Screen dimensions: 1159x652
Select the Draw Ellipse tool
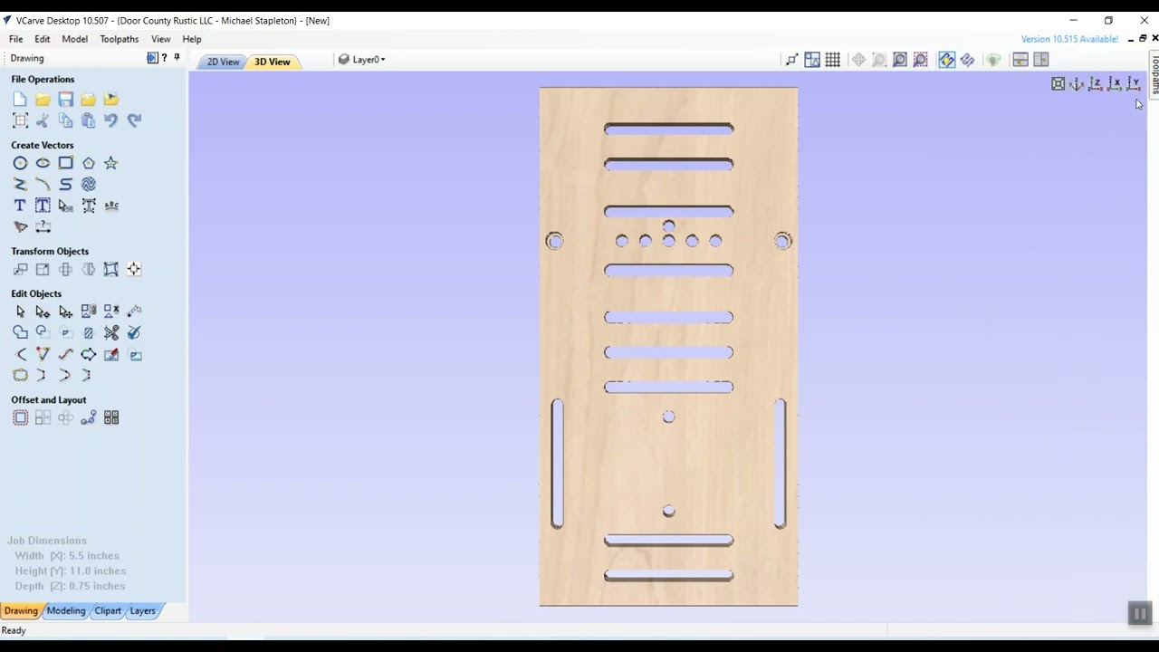tap(43, 163)
